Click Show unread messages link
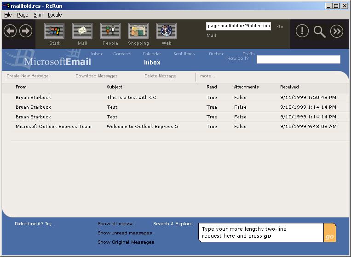 (x=125, y=233)
